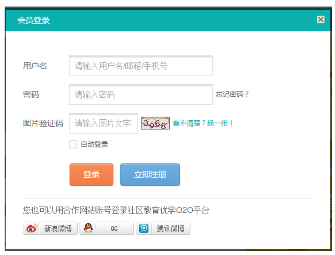Click the 图片验证码 field label
335x255 pixels.
[43, 123]
